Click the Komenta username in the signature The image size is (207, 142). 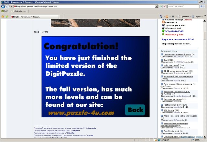92,128
